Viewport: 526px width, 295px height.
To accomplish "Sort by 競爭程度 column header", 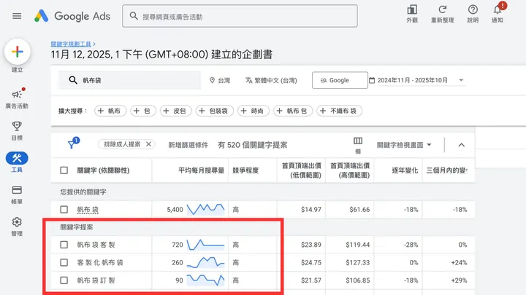I will coord(245,170).
